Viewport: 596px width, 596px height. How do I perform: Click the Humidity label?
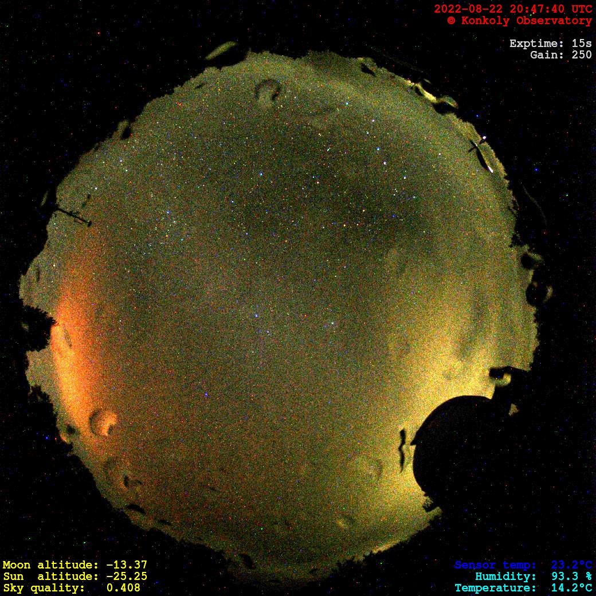point(505,577)
